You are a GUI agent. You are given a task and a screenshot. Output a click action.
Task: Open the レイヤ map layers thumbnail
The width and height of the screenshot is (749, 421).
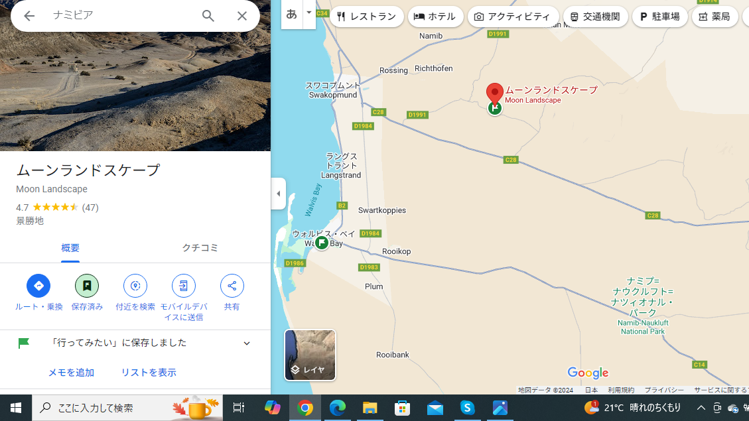coord(310,355)
